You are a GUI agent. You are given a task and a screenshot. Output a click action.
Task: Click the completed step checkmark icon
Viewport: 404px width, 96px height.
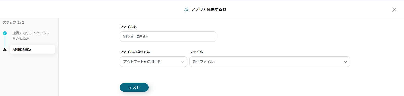pos(5,33)
